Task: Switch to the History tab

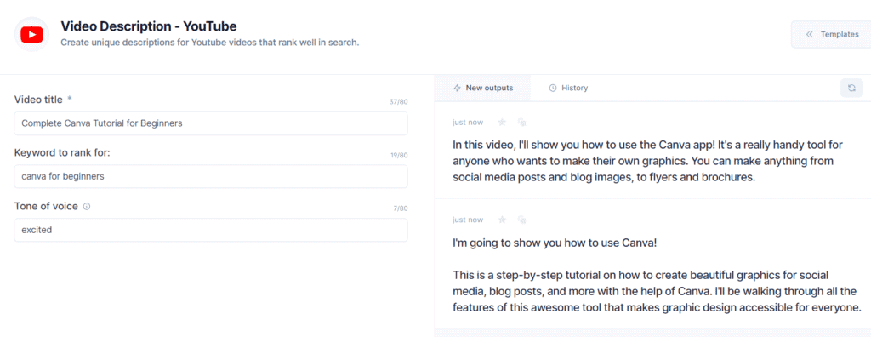Action: pos(567,88)
